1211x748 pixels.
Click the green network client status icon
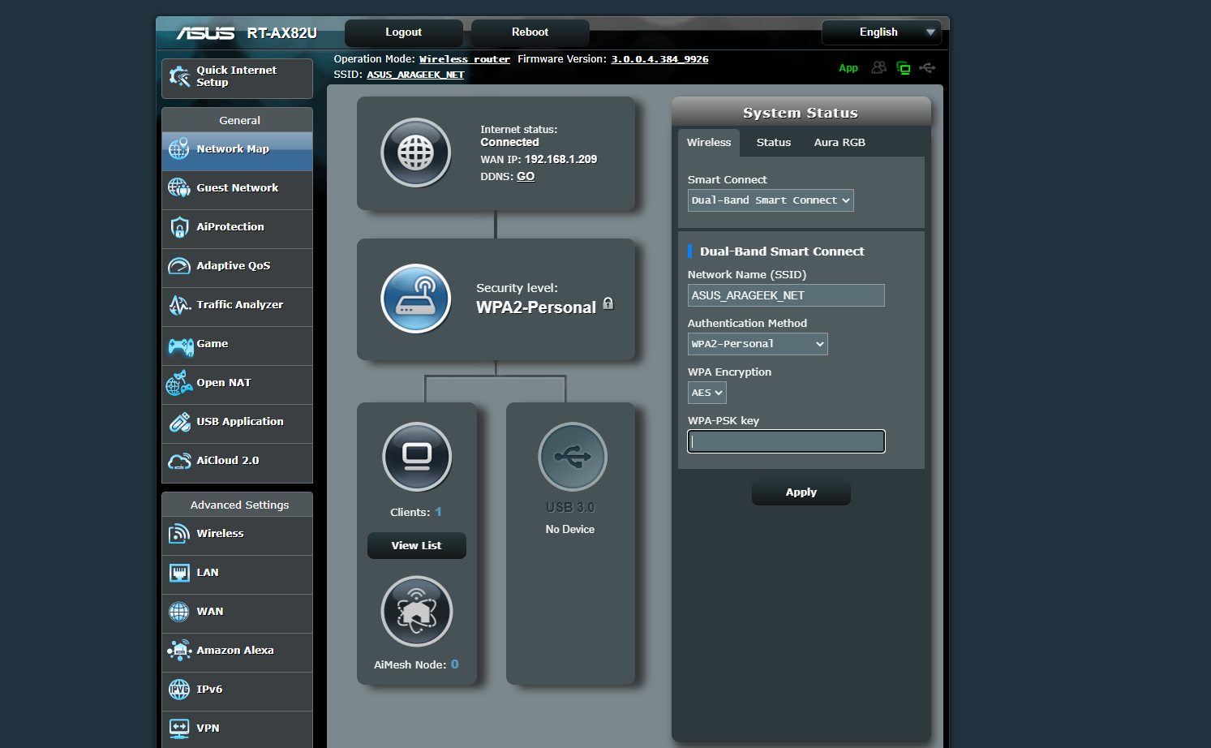[903, 68]
